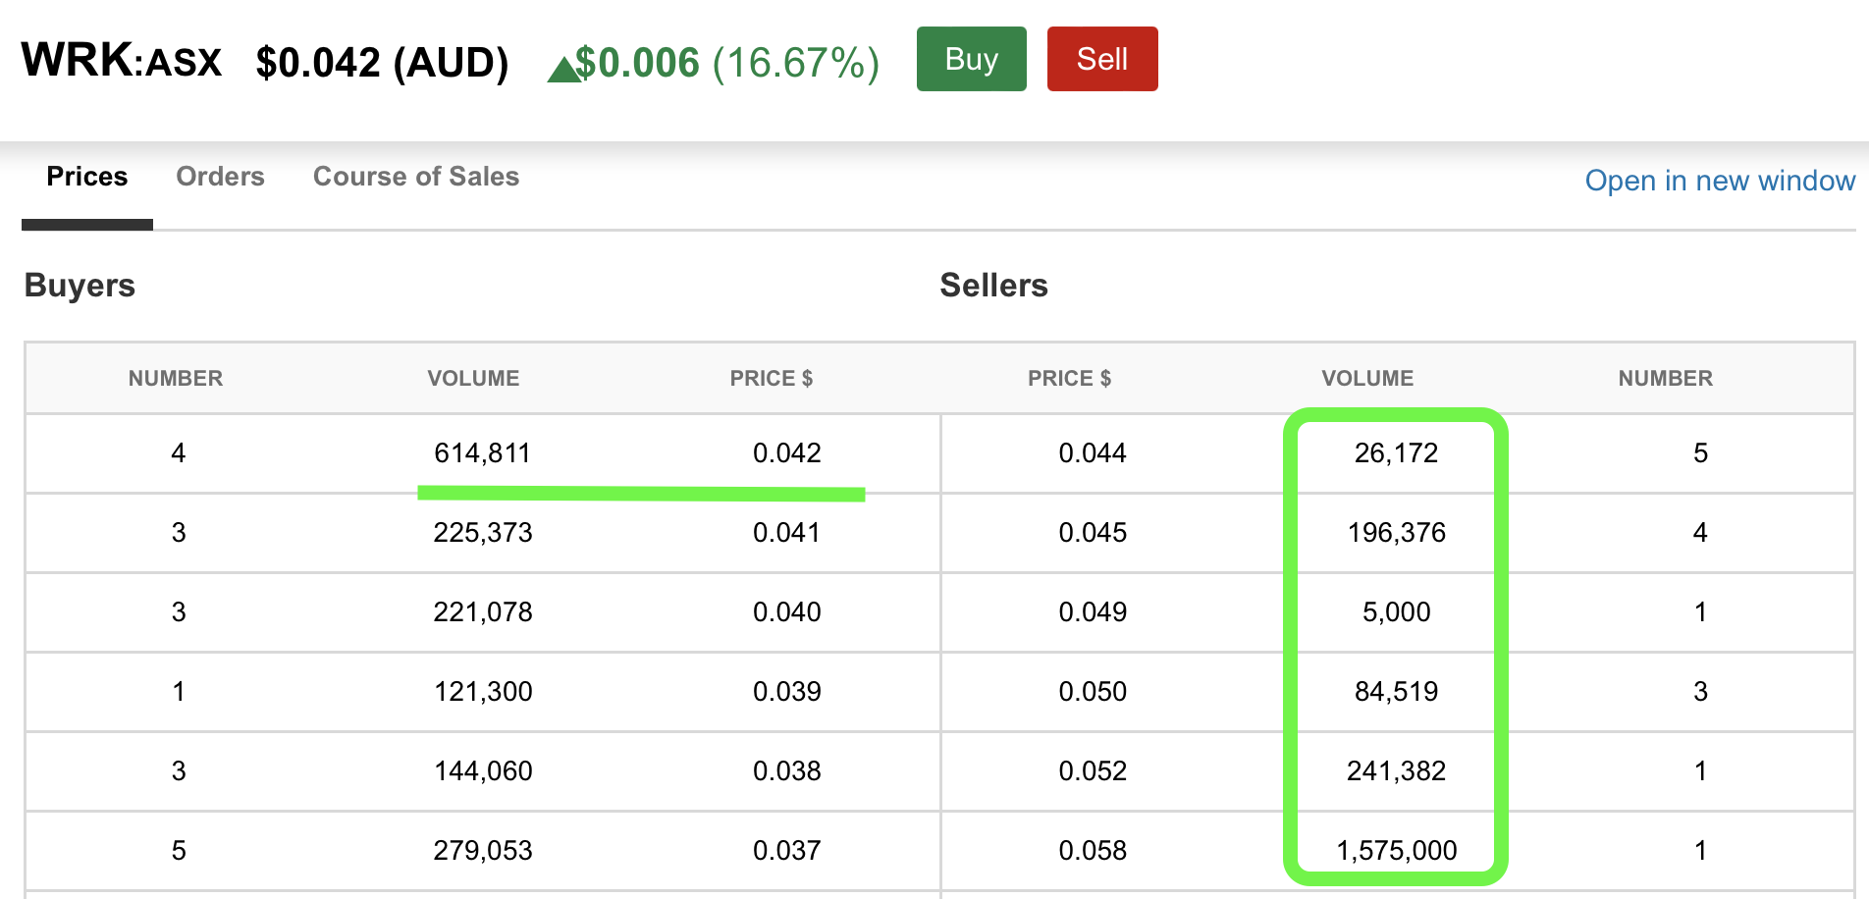Click buyer count 5 in the 0.037 row
1869x899 pixels.
(x=179, y=851)
